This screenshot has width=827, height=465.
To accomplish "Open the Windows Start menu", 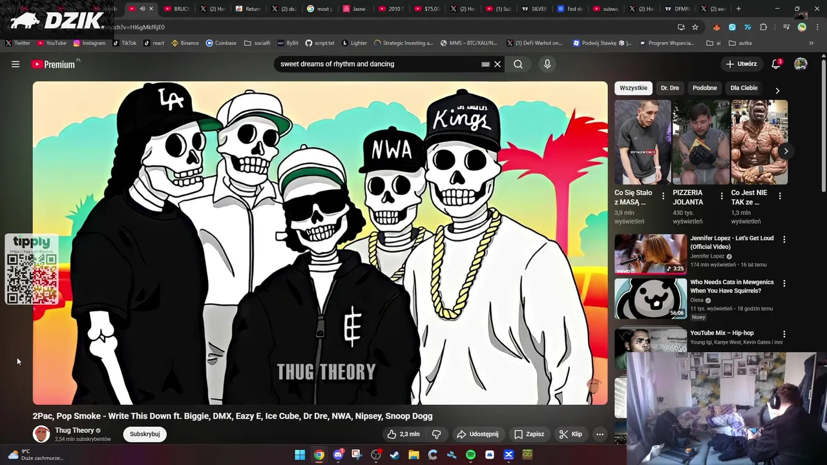I will (300, 455).
